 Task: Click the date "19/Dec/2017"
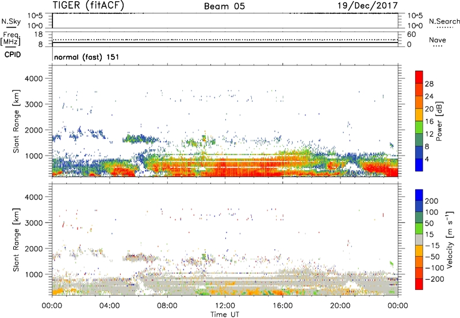click(x=368, y=6)
